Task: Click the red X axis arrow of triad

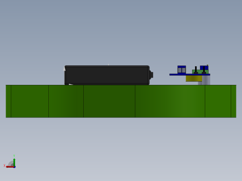Action: pos(10,167)
